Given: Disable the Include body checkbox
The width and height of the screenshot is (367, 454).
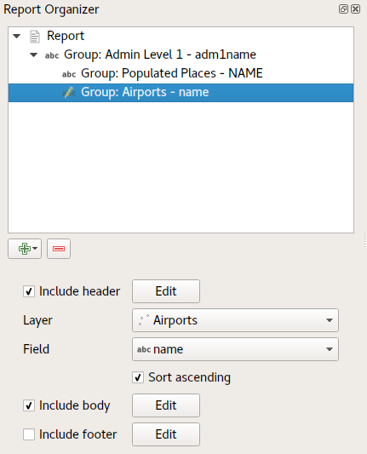Looking at the screenshot, I should pyautogui.click(x=29, y=405).
